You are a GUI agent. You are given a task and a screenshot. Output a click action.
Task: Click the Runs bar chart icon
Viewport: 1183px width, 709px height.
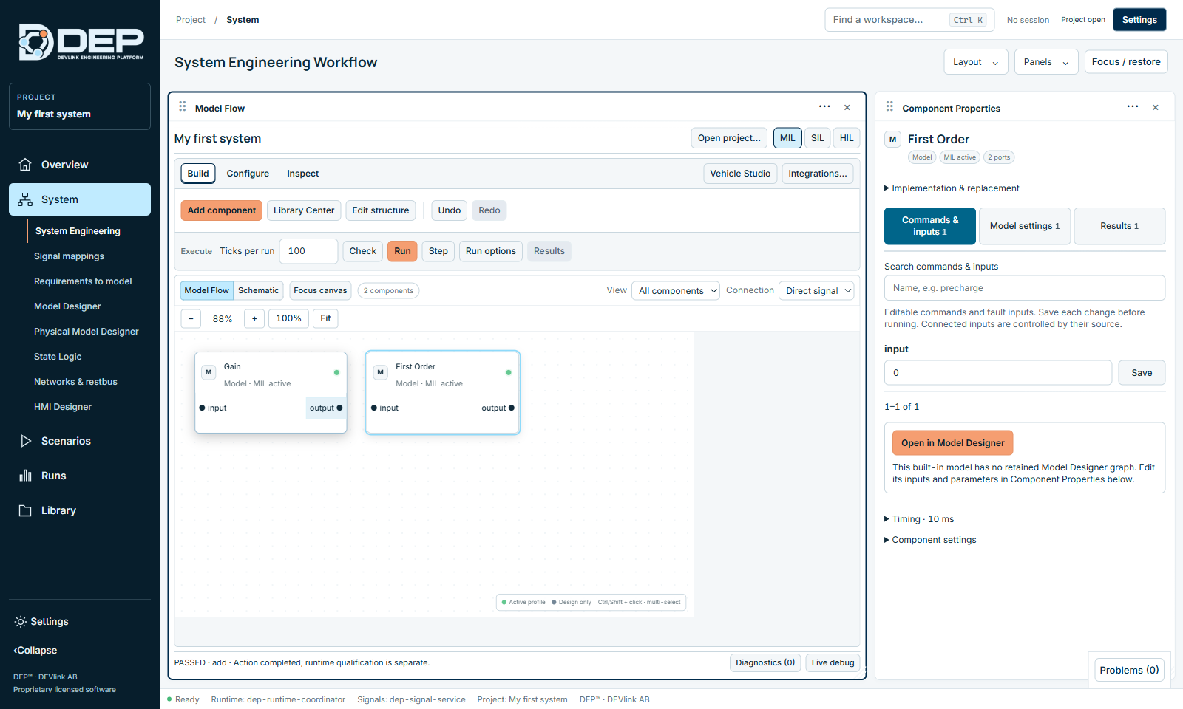point(25,476)
